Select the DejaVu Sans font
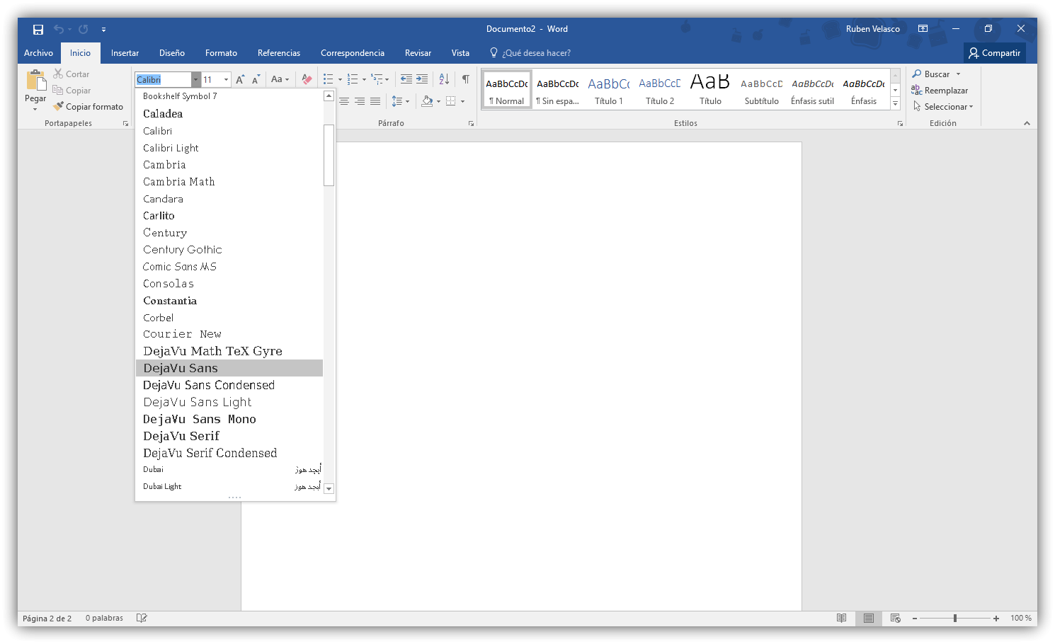Screen dimensions: 1055x644 click(229, 368)
